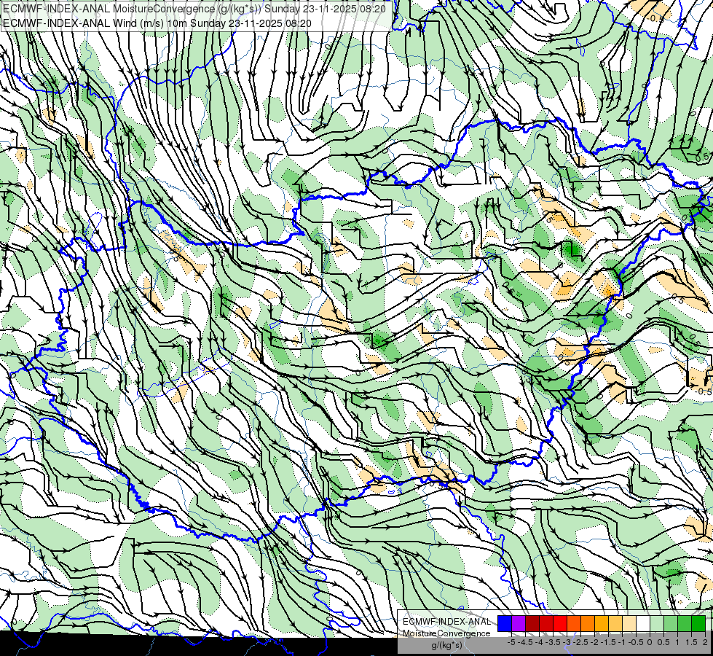
Task: Click the '-4' legend tick value
Action: pos(539,642)
